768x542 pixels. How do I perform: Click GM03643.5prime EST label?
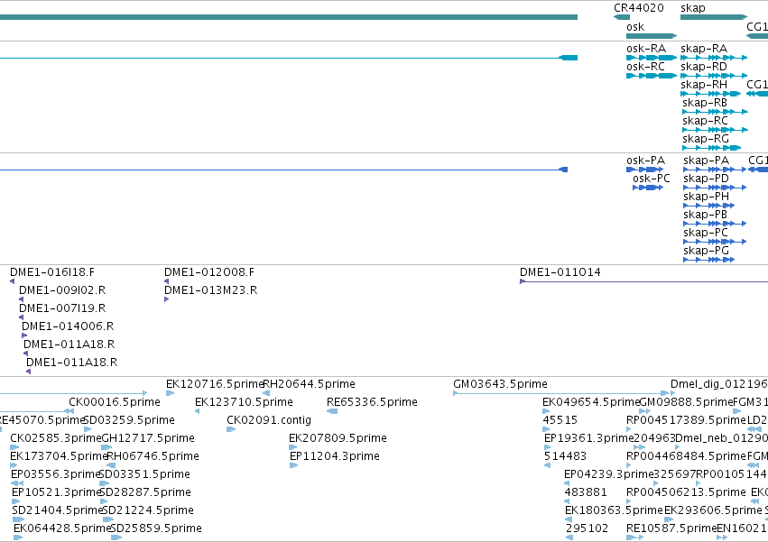click(500, 384)
